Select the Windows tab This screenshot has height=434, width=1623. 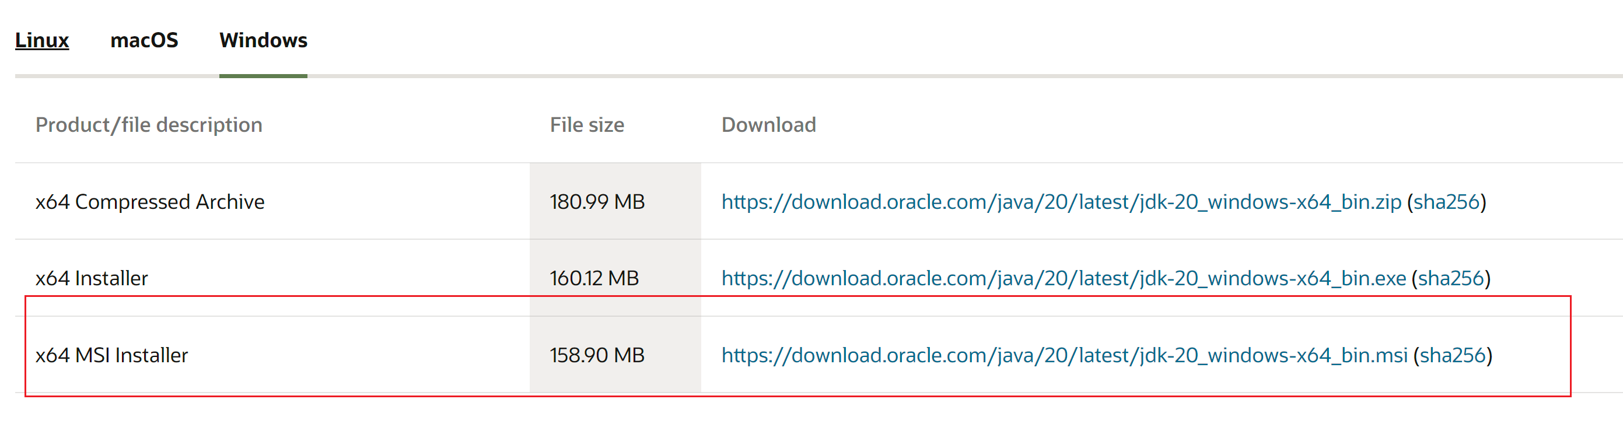point(263,40)
